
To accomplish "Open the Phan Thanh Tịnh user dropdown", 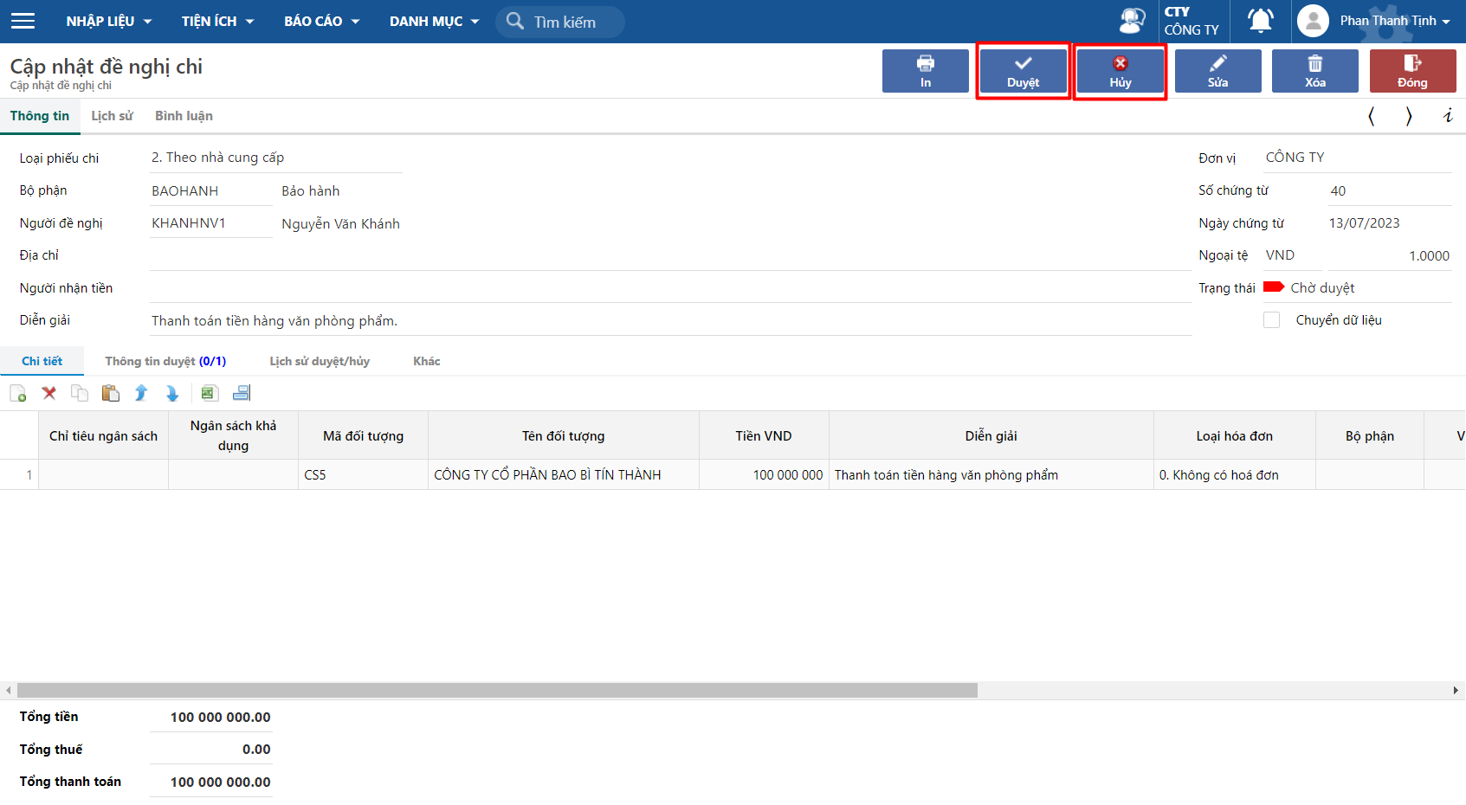I will tap(1394, 21).
